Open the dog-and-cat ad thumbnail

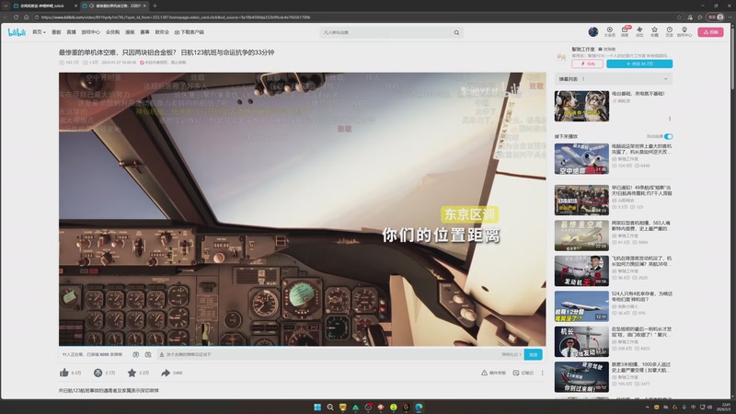(581, 106)
